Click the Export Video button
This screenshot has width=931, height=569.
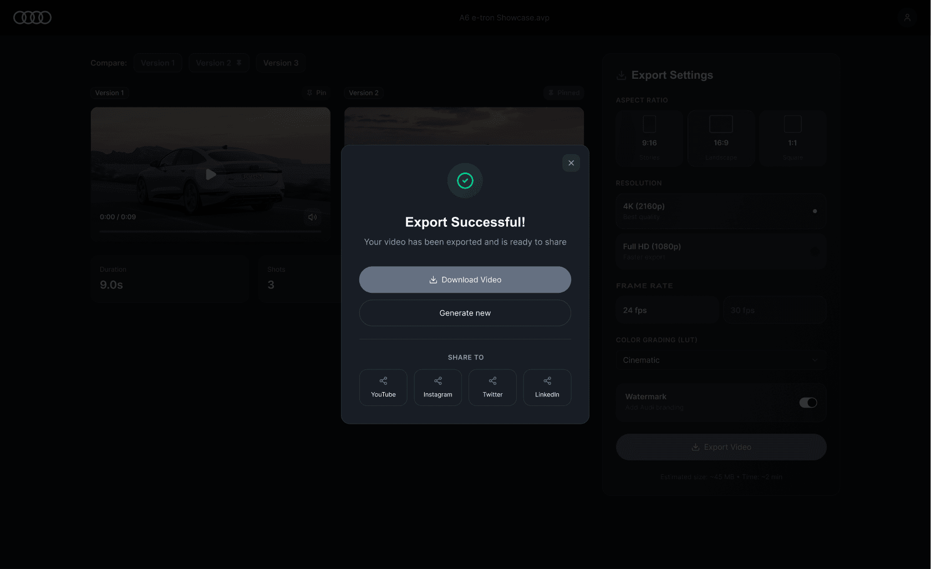click(721, 447)
